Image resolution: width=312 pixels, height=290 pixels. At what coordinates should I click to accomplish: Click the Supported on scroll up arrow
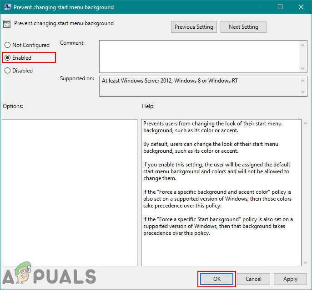[302, 81]
